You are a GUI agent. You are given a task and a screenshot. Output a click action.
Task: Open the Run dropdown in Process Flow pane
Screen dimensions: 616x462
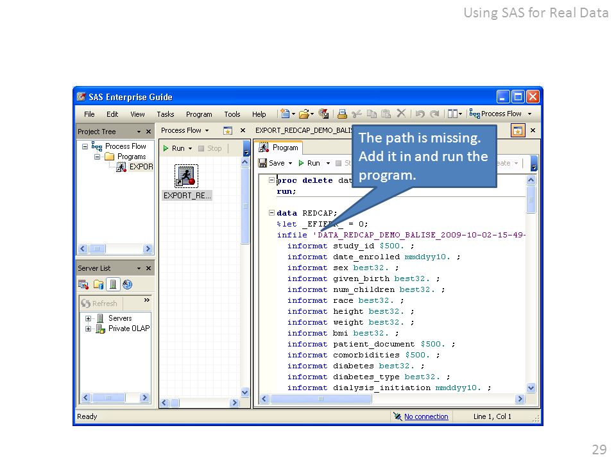click(x=190, y=148)
